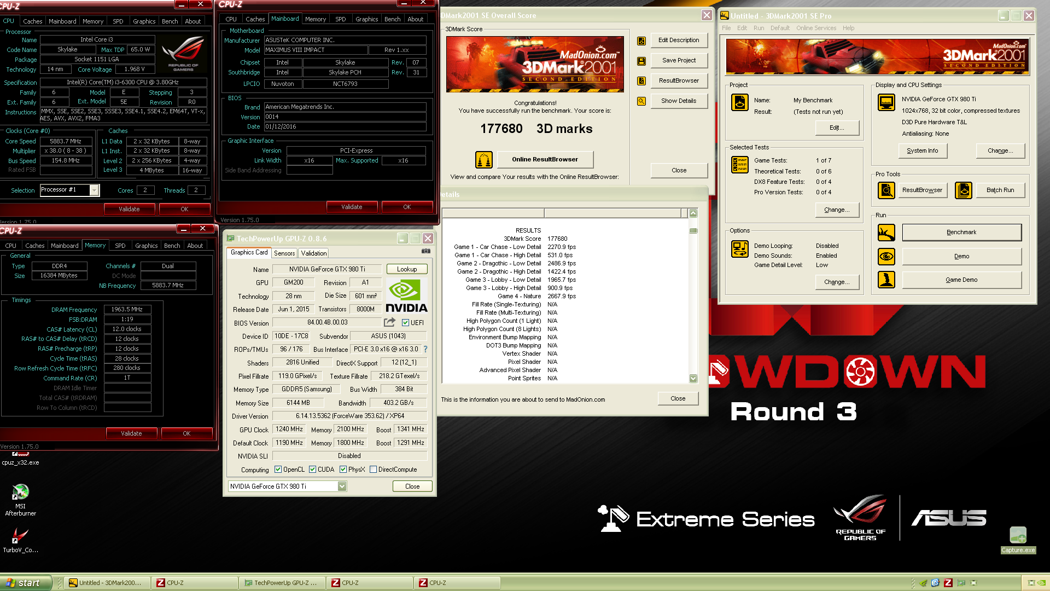Screen dimensions: 1050x591
Task: Click the Lookup button in GPU-Z
Action: [x=407, y=269]
